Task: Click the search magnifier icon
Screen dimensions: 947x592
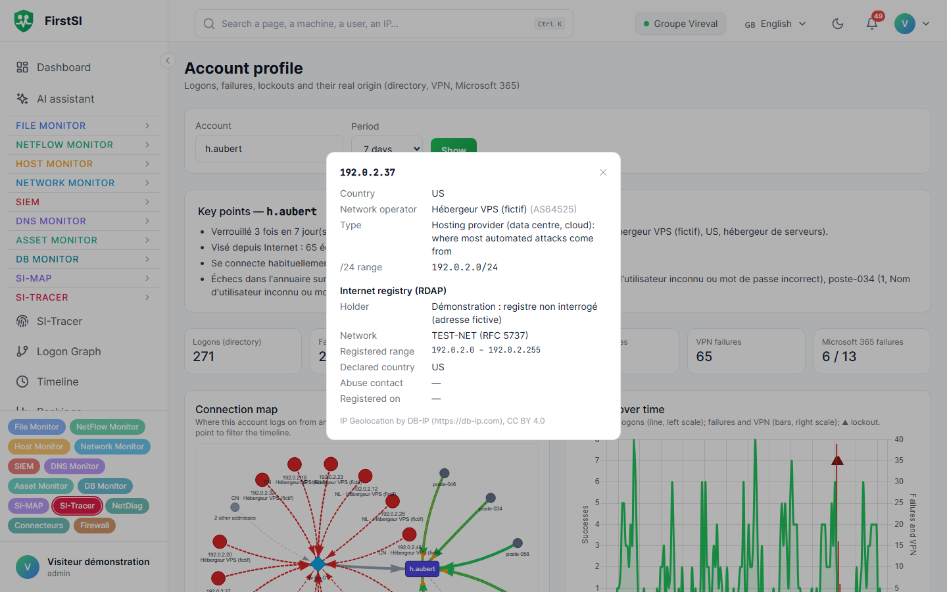Action: 209,24
